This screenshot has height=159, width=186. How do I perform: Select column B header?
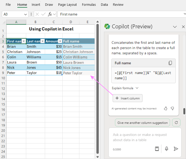click(35, 22)
